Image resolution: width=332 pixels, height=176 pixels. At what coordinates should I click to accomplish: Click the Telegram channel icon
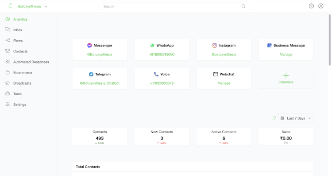pyautogui.click(x=91, y=74)
